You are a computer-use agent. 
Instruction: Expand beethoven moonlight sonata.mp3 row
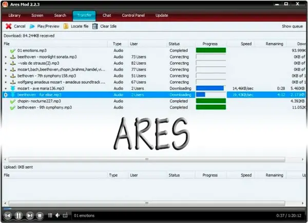(x=6, y=57)
